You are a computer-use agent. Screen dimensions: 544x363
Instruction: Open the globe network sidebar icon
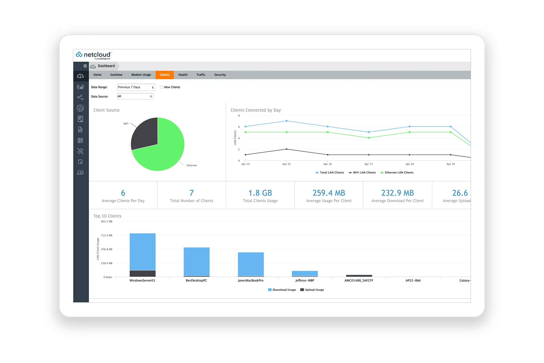coord(80,108)
